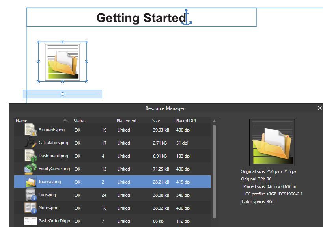Sort resources by Size column header
Viewport: 323px width, 227px height.
[156, 121]
